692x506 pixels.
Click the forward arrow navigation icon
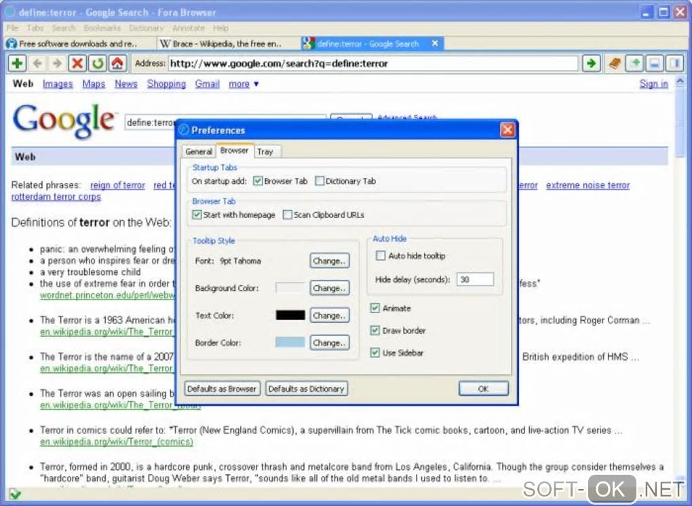pos(57,64)
